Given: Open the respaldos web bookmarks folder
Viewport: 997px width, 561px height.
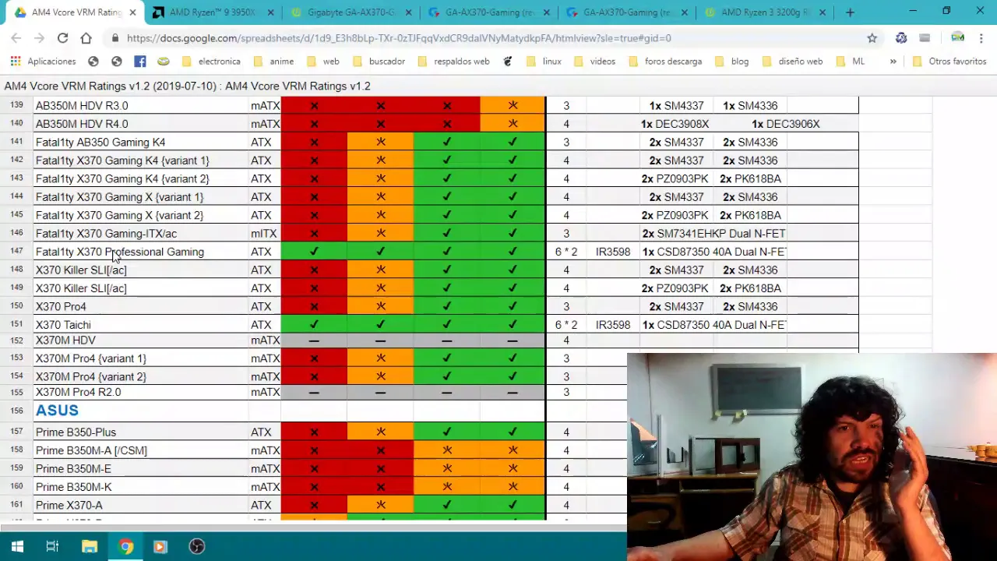Looking at the screenshot, I should click(453, 61).
